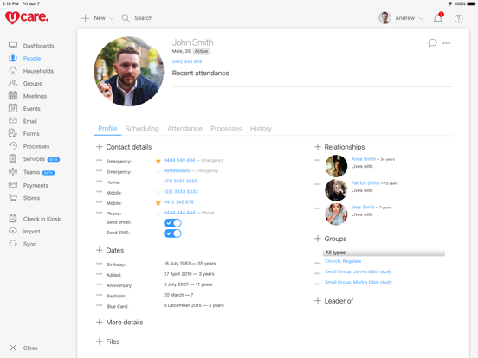
Task: Switch to the Attendance tab
Action: coord(185,129)
